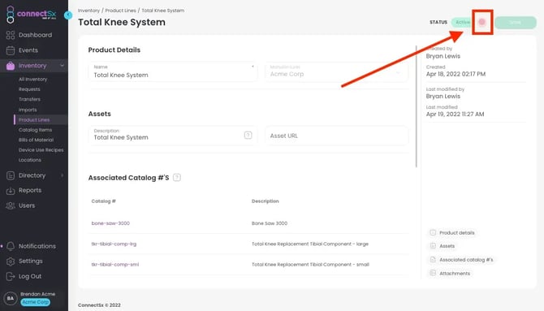Click the Save button
544x311 pixels.
[x=516, y=22]
